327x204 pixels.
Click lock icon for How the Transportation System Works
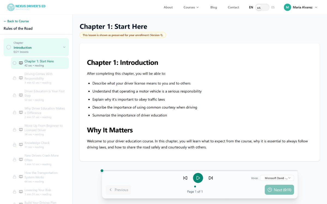point(15,177)
